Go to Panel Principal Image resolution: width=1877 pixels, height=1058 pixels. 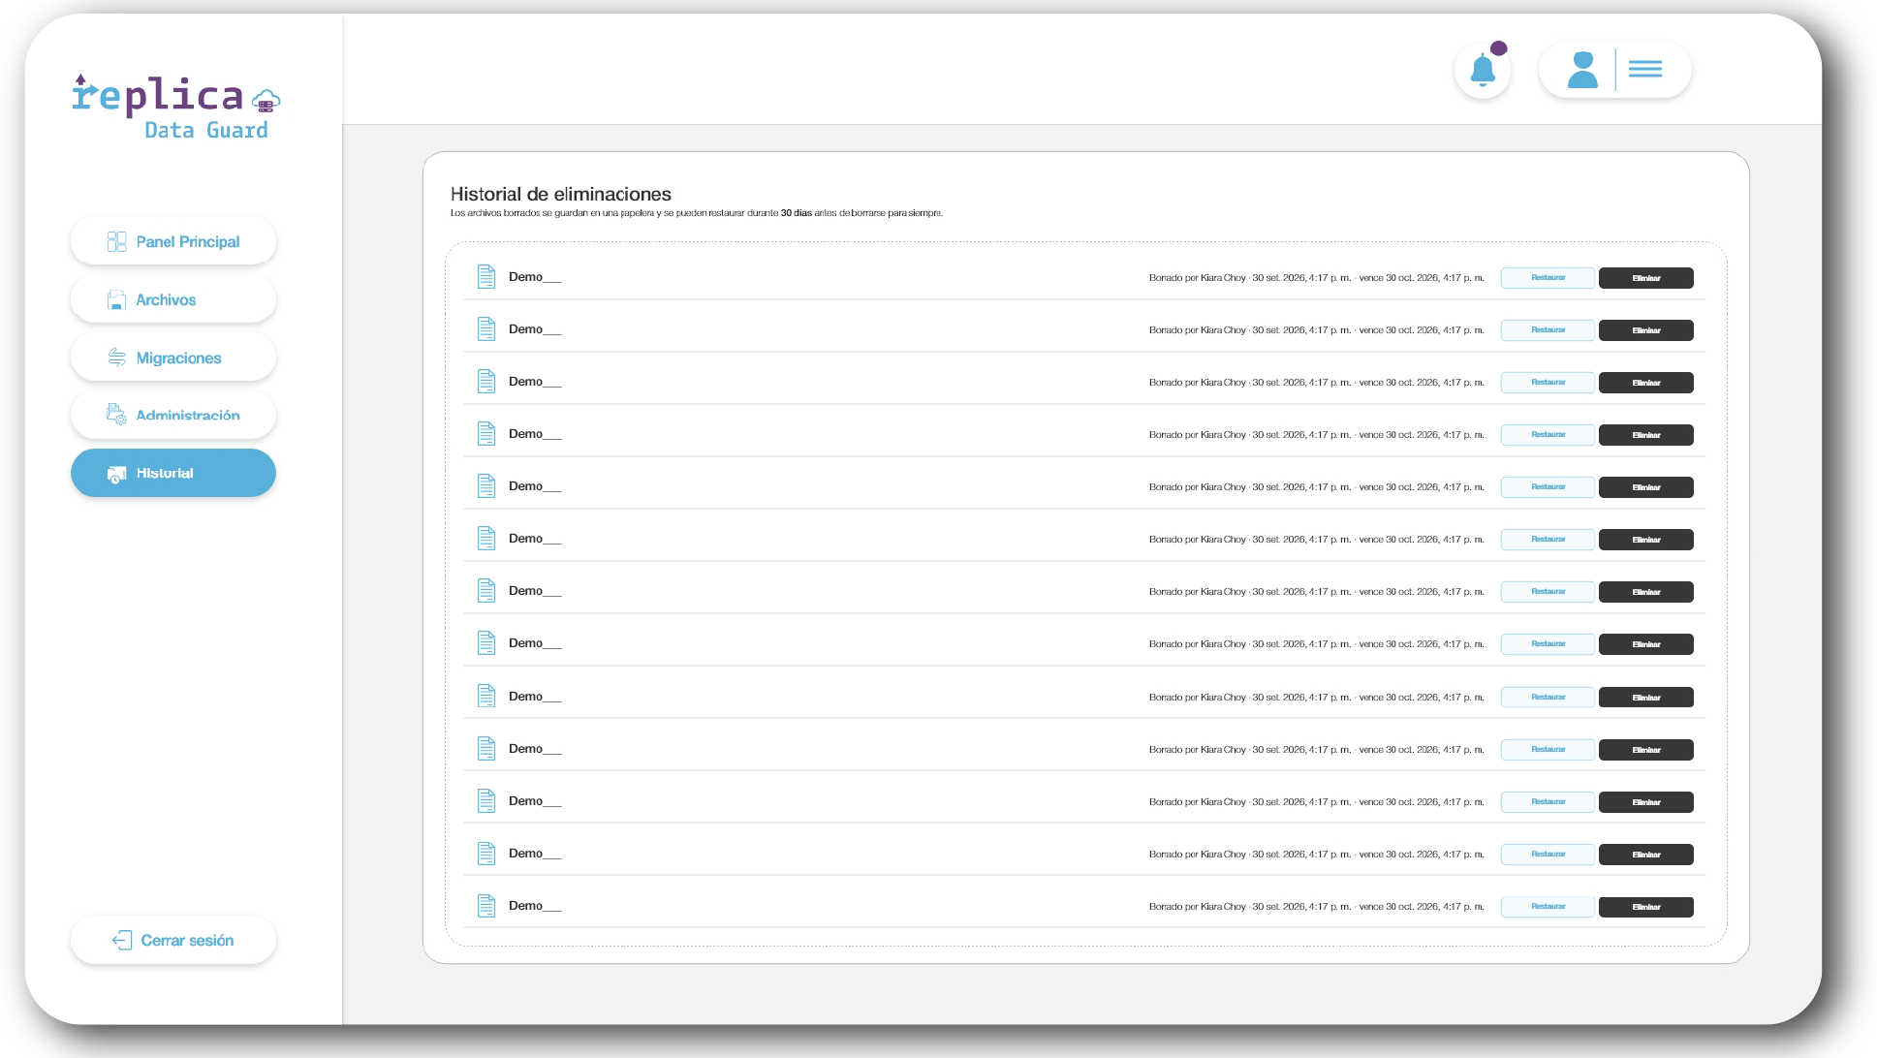[173, 241]
